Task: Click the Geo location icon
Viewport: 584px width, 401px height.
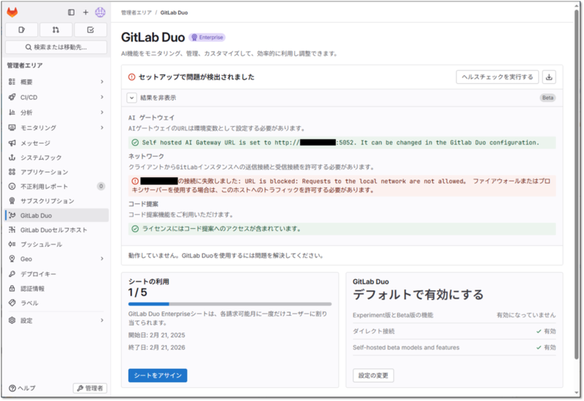Action: pos(12,259)
